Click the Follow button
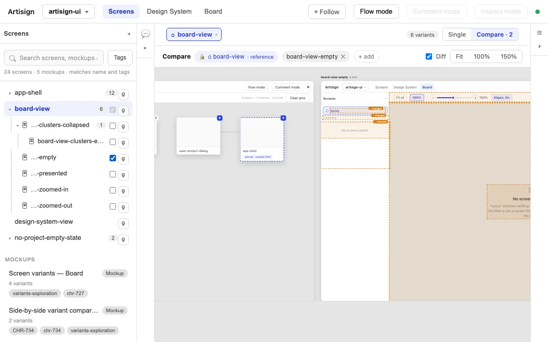This screenshot has width=548, height=342. [327, 12]
